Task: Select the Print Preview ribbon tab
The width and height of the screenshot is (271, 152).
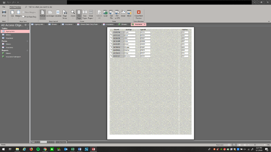Action: point(15,7)
